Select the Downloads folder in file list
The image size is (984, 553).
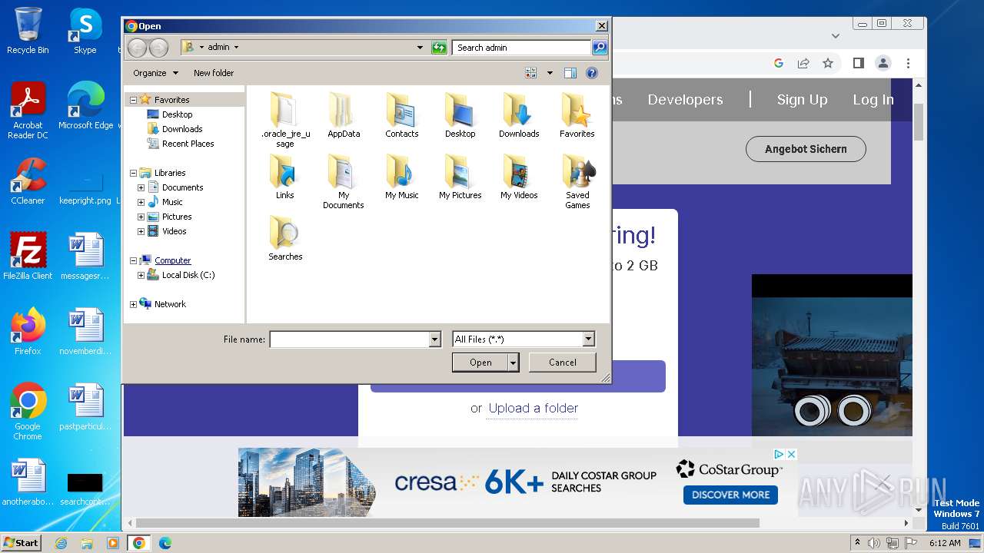click(x=519, y=115)
